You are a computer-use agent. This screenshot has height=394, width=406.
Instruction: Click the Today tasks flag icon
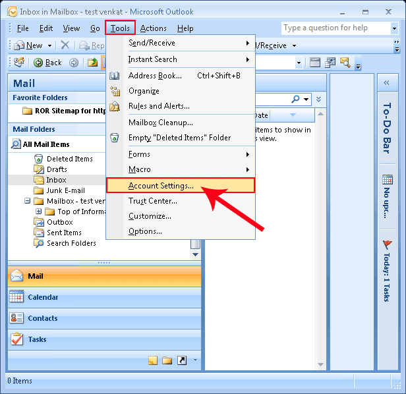coord(388,244)
